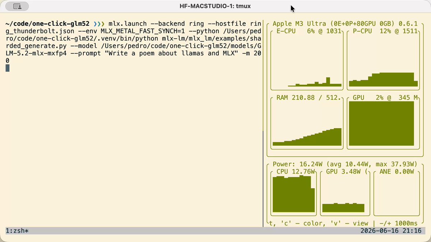Viewport: 431px width, 242px height.
Task: Click the 'P-CPU 12% @ 1511' label
Action: (385, 31)
